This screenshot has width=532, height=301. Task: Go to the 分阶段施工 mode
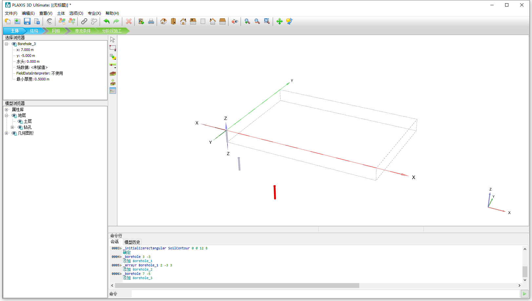tap(112, 31)
